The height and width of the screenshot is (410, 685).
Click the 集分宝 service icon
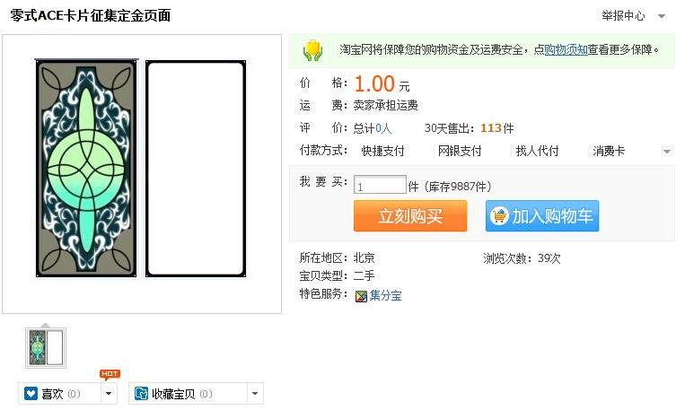click(x=361, y=295)
